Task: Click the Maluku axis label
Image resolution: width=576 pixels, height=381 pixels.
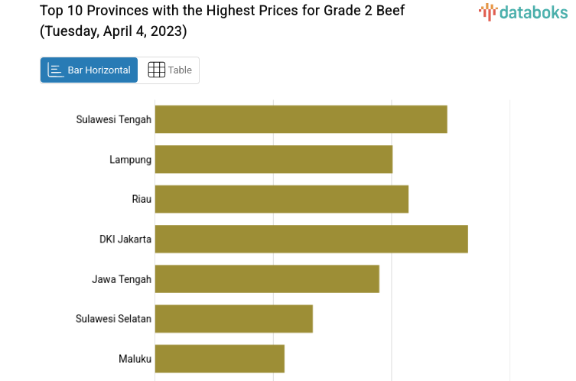Action: [x=135, y=358]
